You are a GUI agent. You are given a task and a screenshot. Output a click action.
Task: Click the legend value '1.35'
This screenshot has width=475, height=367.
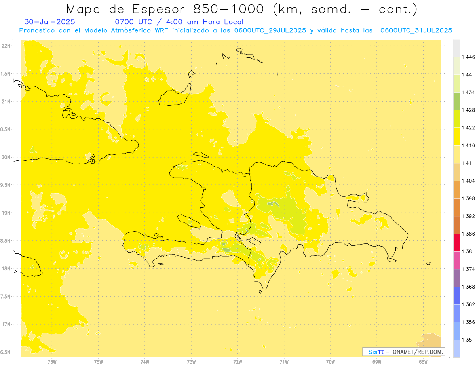click(x=467, y=340)
